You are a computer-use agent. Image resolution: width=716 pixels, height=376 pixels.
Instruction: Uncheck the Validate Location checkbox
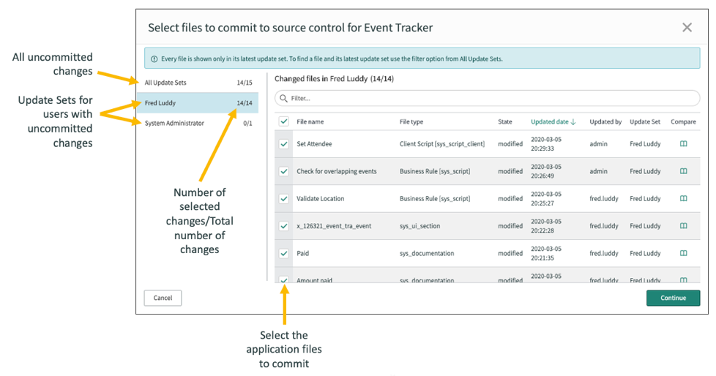click(283, 198)
